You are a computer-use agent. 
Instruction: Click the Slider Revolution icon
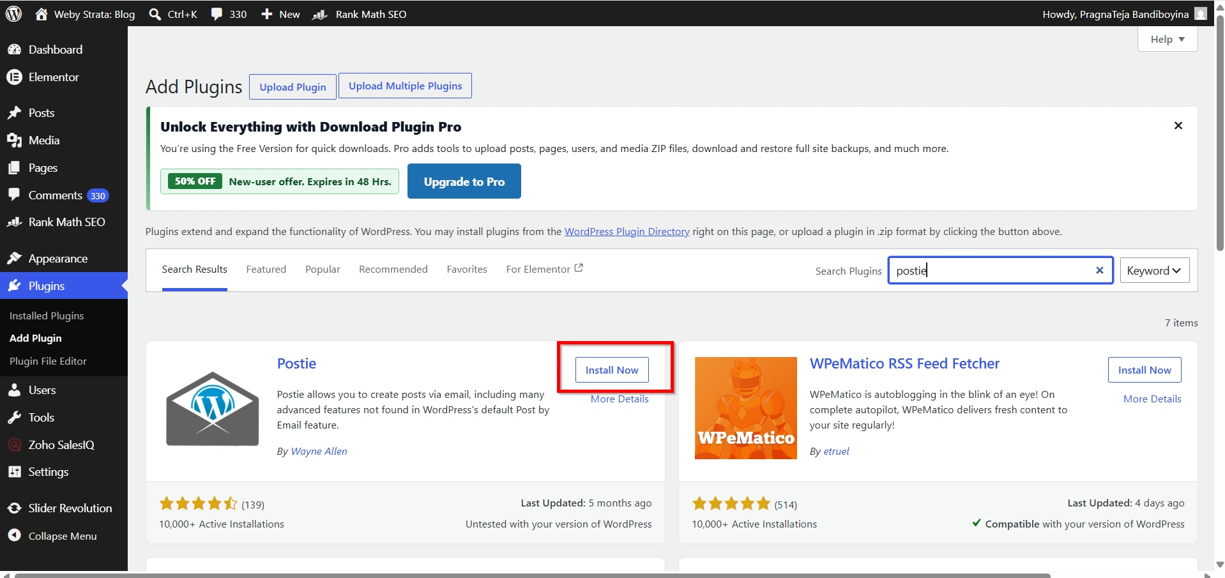tap(14, 508)
